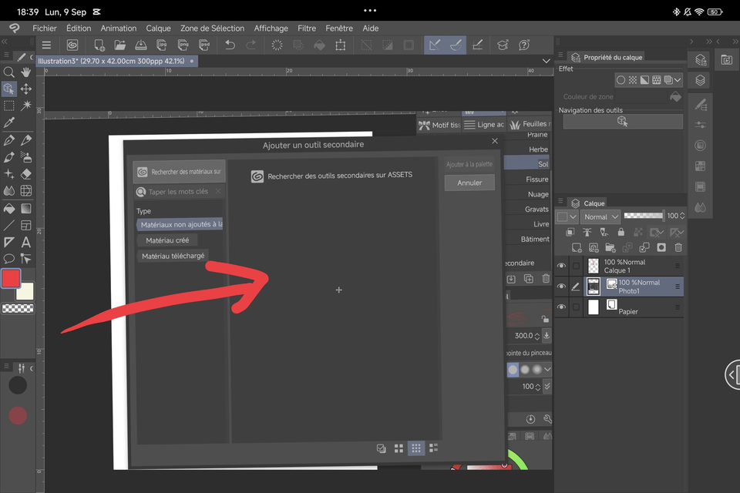Toggle Snap to special ruler
Image resolution: width=740 pixels, height=493 pixels.
(x=456, y=45)
